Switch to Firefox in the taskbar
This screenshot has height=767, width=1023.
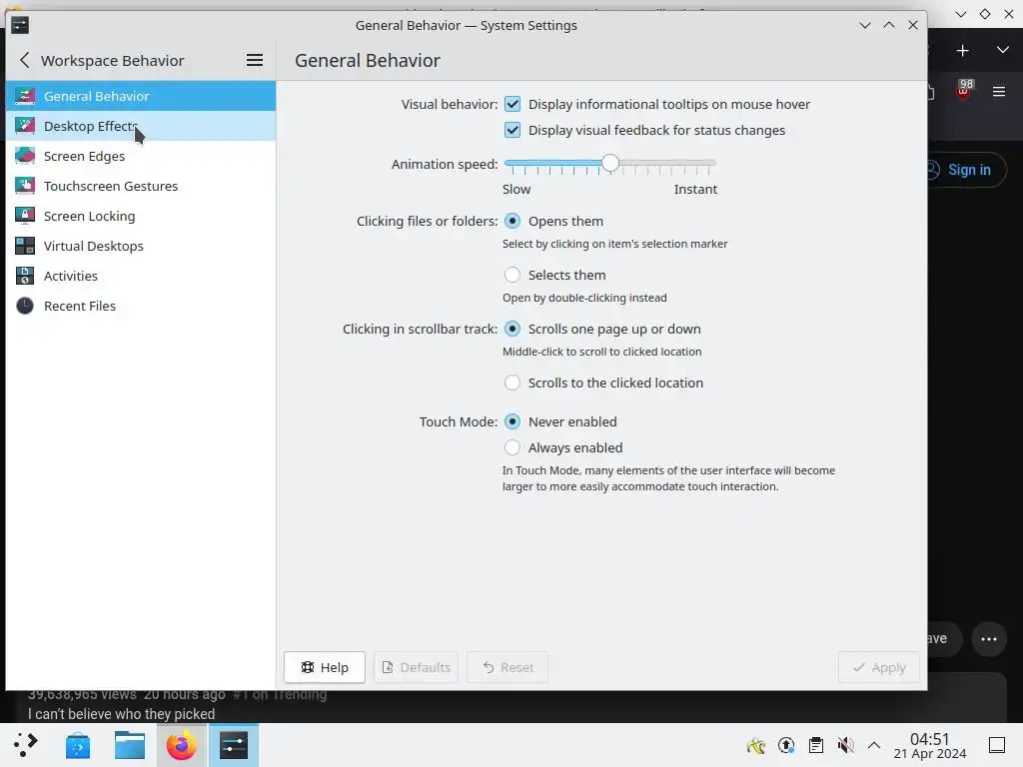(x=182, y=745)
